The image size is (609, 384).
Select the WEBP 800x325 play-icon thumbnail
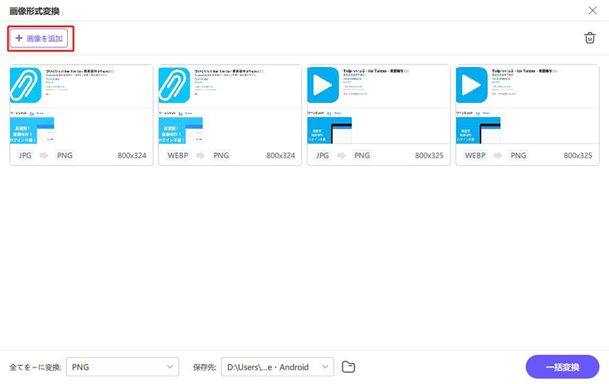527,105
